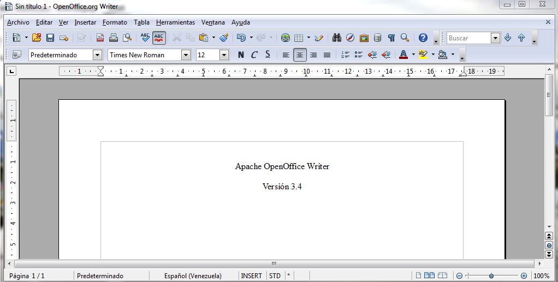Open the Herramientas menu
Image resolution: width=558 pixels, height=282 pixels.
click(175, 22)
